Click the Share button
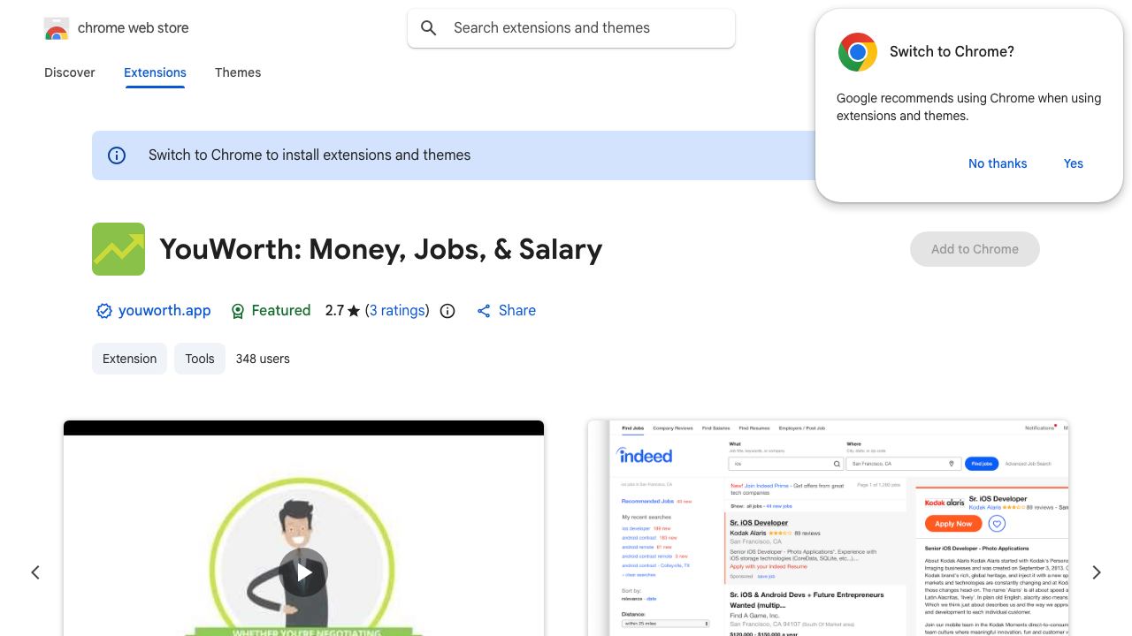Image resolution: width=1132 pixels, height=636 pixels. click(x=506, y=310)
